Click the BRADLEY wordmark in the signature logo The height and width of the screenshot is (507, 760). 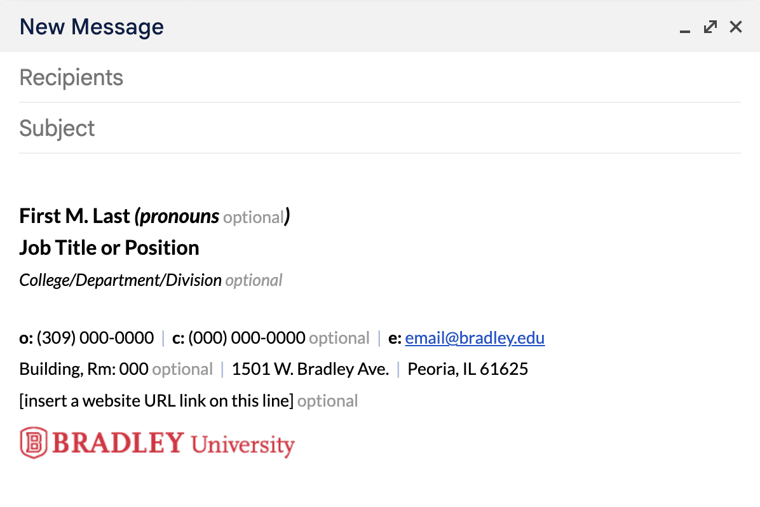(118, 443)
